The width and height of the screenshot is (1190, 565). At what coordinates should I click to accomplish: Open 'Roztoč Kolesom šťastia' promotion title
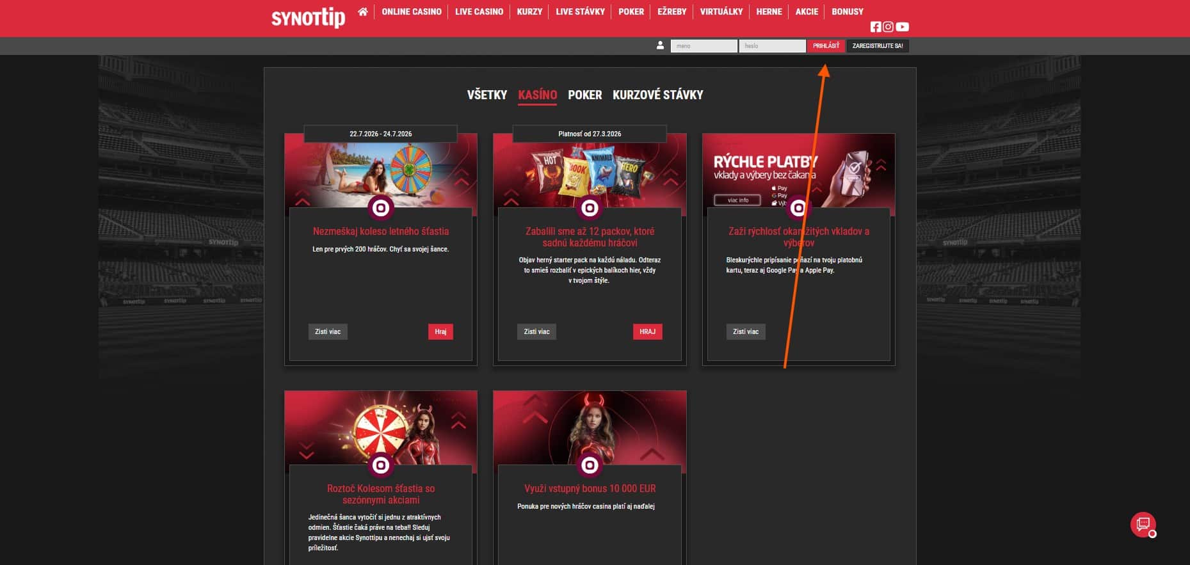click(381, 495)
